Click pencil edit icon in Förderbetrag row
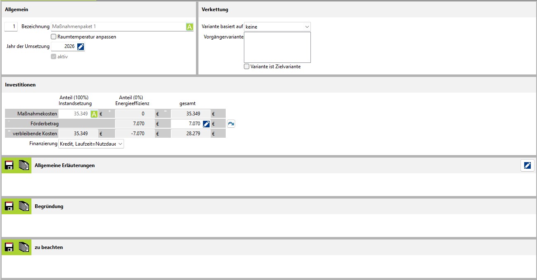The width and height of the screenshot is (537, 280). click(x=206, y=124)
